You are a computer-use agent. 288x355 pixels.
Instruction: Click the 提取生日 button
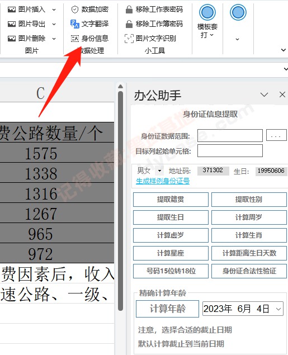(171, 217)
